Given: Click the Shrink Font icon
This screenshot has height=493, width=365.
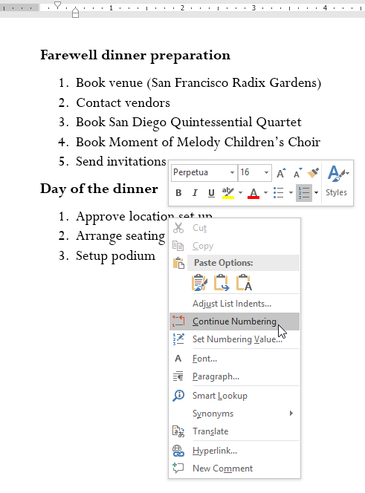Looking at the screenshot, I should point(297,173).
